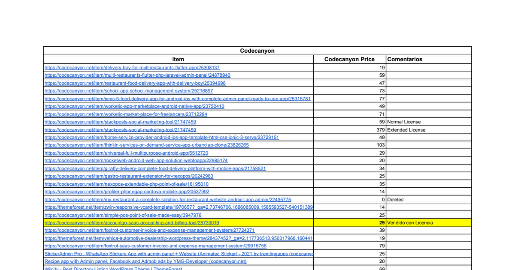Open the universal-full-multipurpose-android-app link
515x270 pixels.
(127, 153)
